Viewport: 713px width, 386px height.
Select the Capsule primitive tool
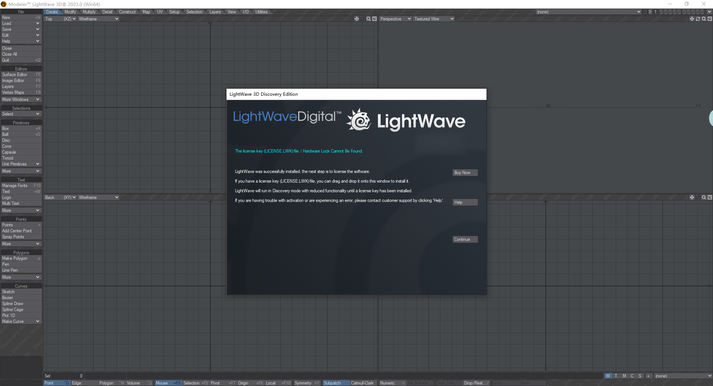point(21,152)
